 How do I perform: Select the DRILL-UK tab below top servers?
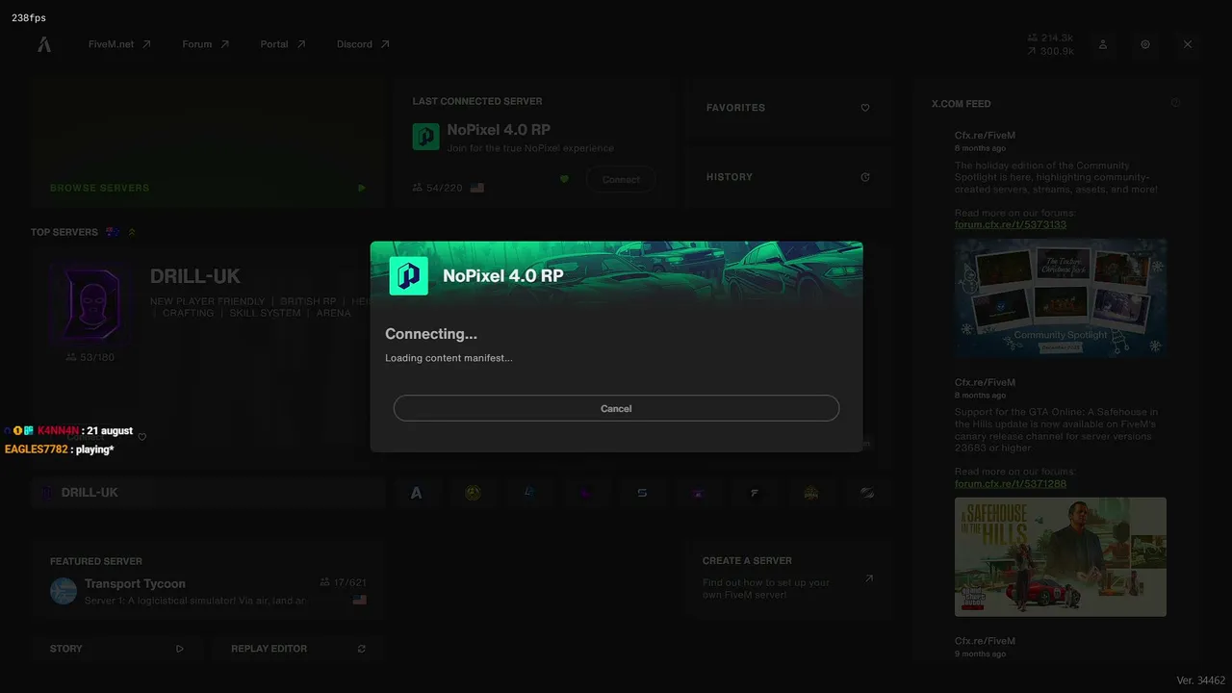tap(208, 493)
